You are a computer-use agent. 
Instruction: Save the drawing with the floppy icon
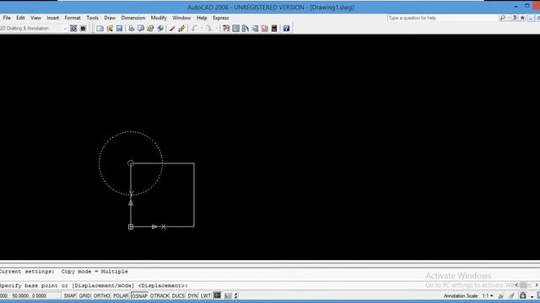click(119, 29)
